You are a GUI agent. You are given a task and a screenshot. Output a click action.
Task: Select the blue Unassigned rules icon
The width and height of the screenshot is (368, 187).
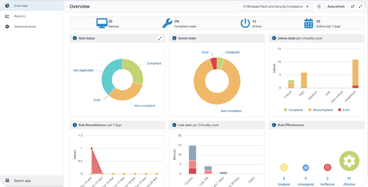click(306, 168)
